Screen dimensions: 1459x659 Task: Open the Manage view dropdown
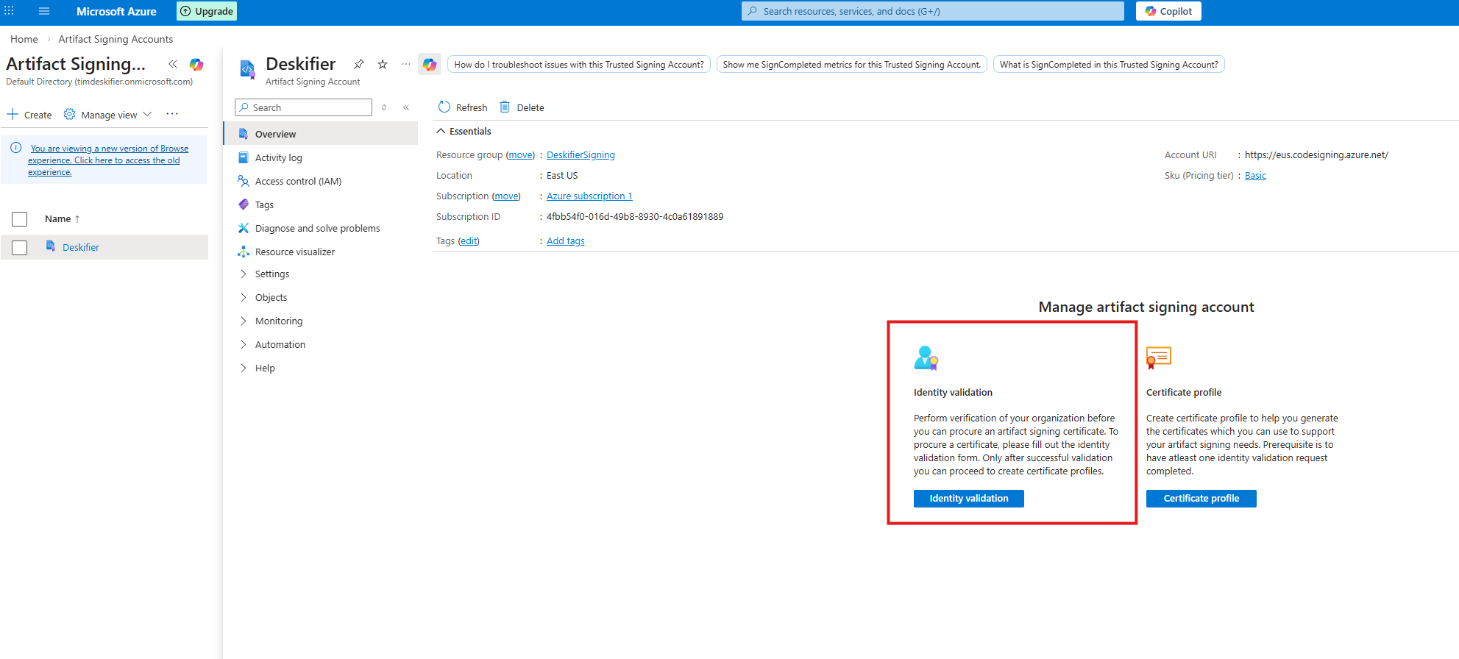(107, 115)
